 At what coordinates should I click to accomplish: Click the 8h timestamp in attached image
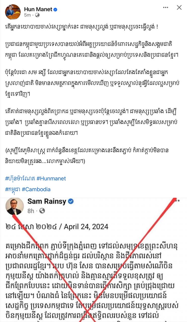coord(31,211)
